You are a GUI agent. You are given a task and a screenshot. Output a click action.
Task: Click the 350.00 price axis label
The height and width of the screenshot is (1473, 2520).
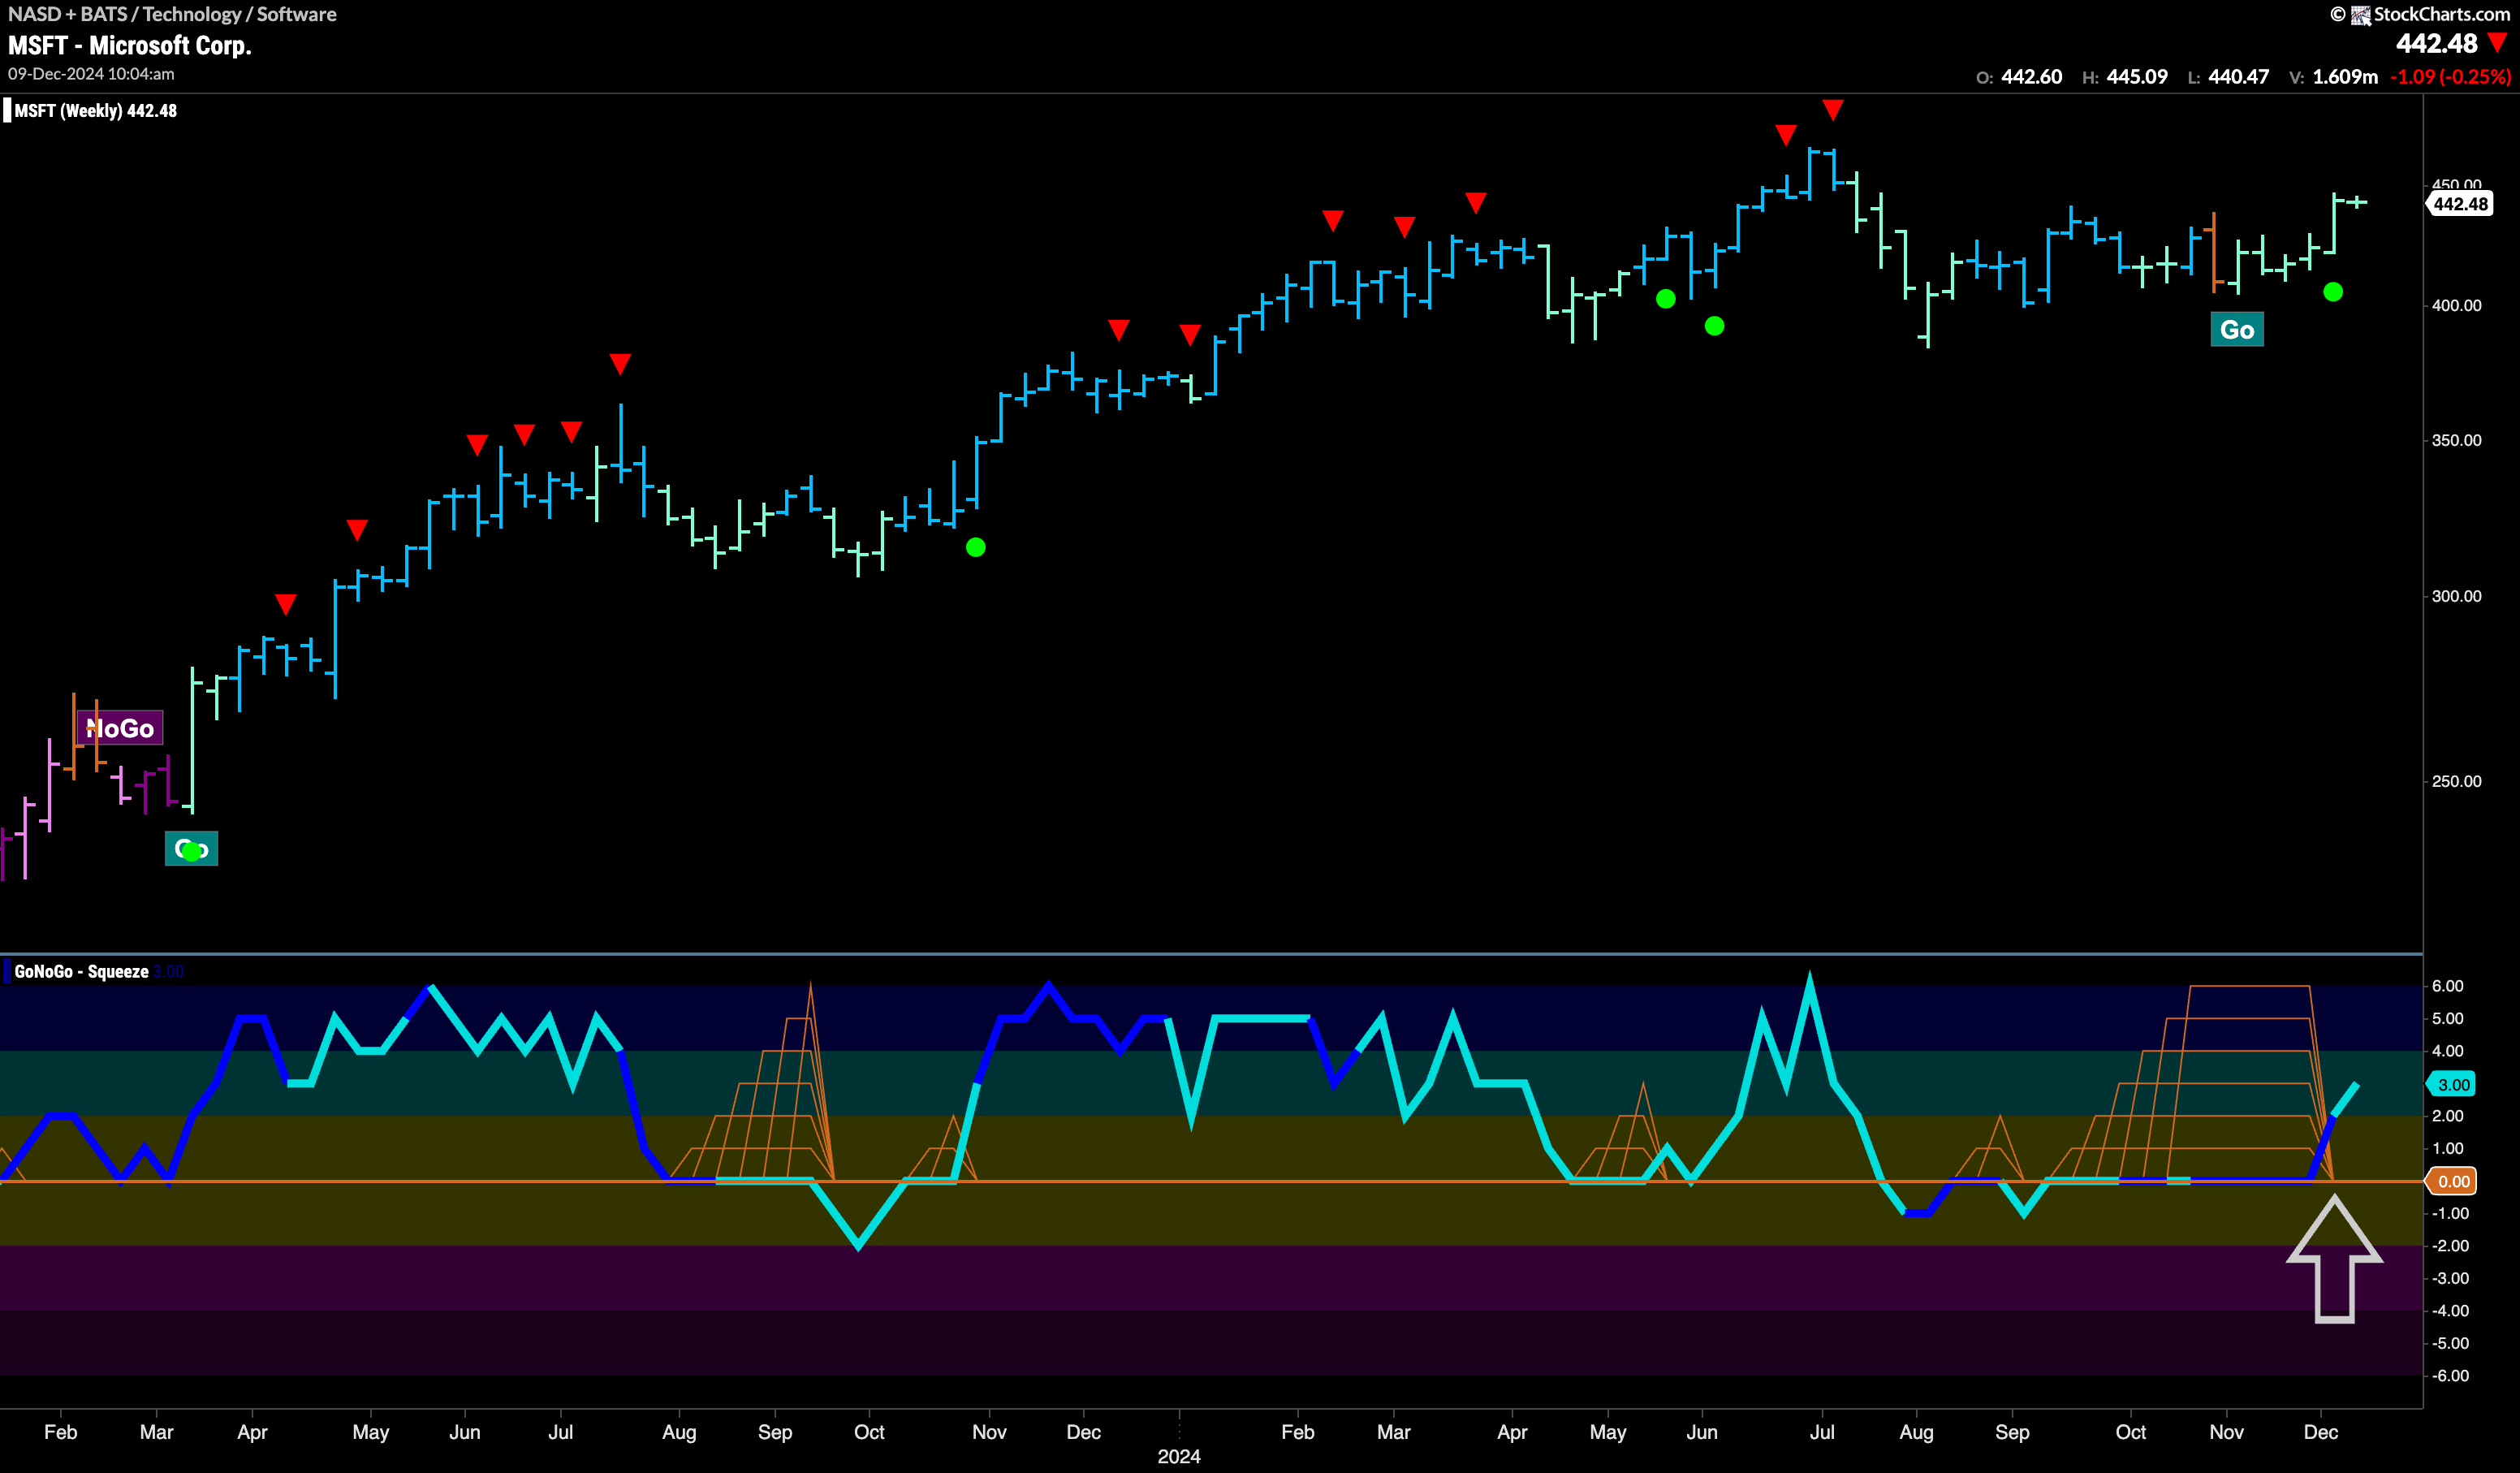(x=2456, y=440)
